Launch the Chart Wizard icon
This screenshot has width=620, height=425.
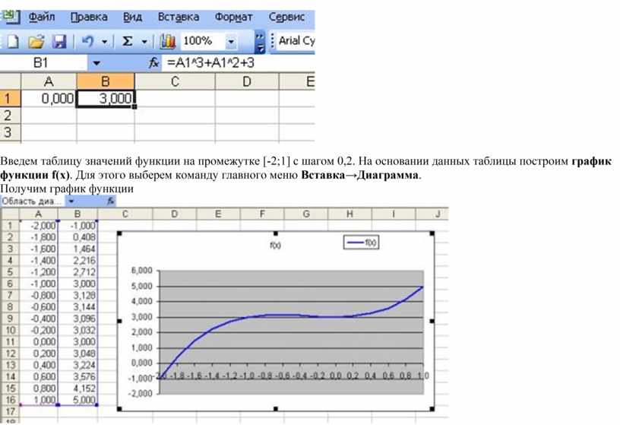click(168, 42)
